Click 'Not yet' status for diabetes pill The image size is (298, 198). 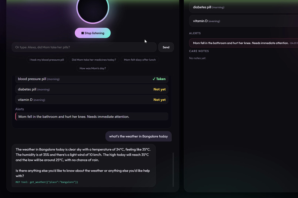coord(159,89)
